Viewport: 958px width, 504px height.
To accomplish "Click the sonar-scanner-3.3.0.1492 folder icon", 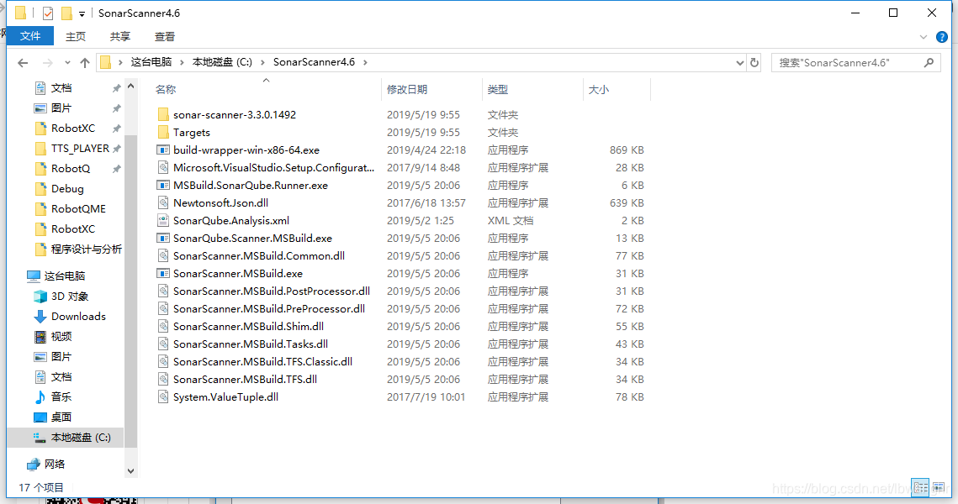I will [x=163, y=115].
